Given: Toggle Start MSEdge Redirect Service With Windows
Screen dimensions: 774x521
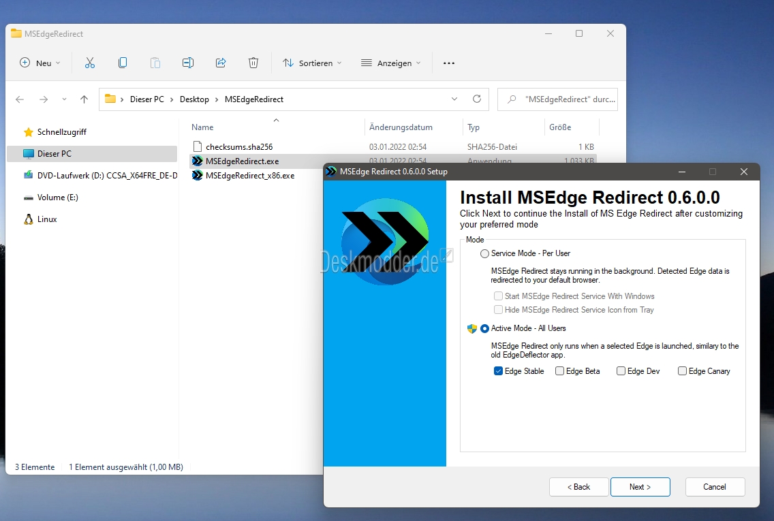Looking at the screenshot, I should coord(498,296).
